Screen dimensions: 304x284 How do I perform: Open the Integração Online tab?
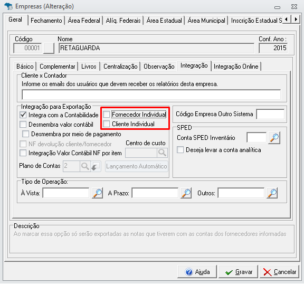pyautogui.click(x=236, y=67)
